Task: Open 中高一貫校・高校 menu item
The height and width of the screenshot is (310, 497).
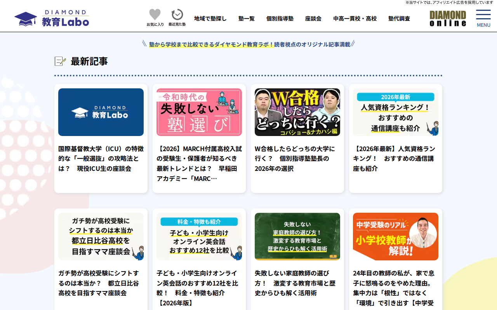Action: 355,18
